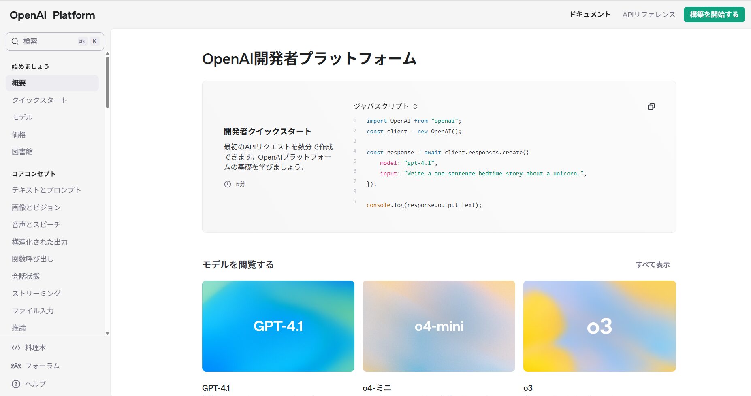Click the model "gpt-4.1" code line
This screenshot has width=751, height=396.
tap(408, 163)
